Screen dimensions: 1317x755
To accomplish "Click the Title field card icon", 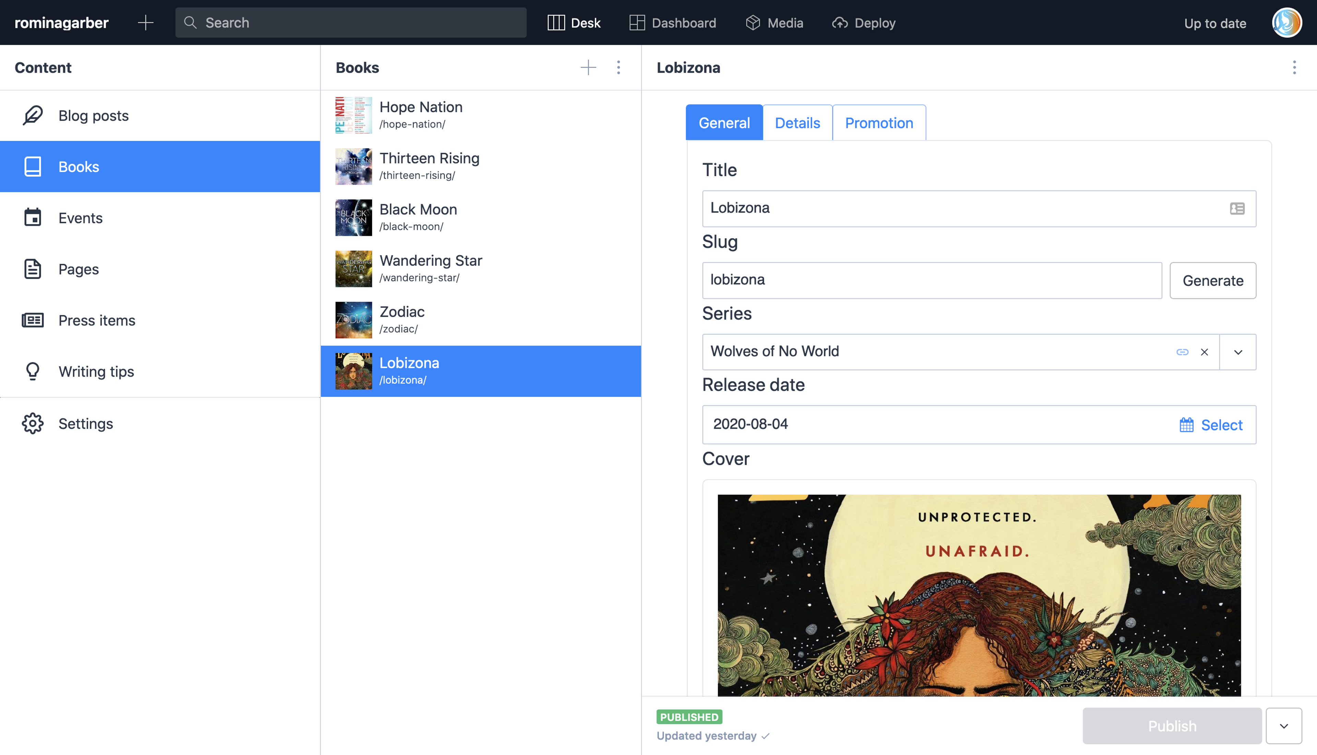I will [x=1237, y=208].
